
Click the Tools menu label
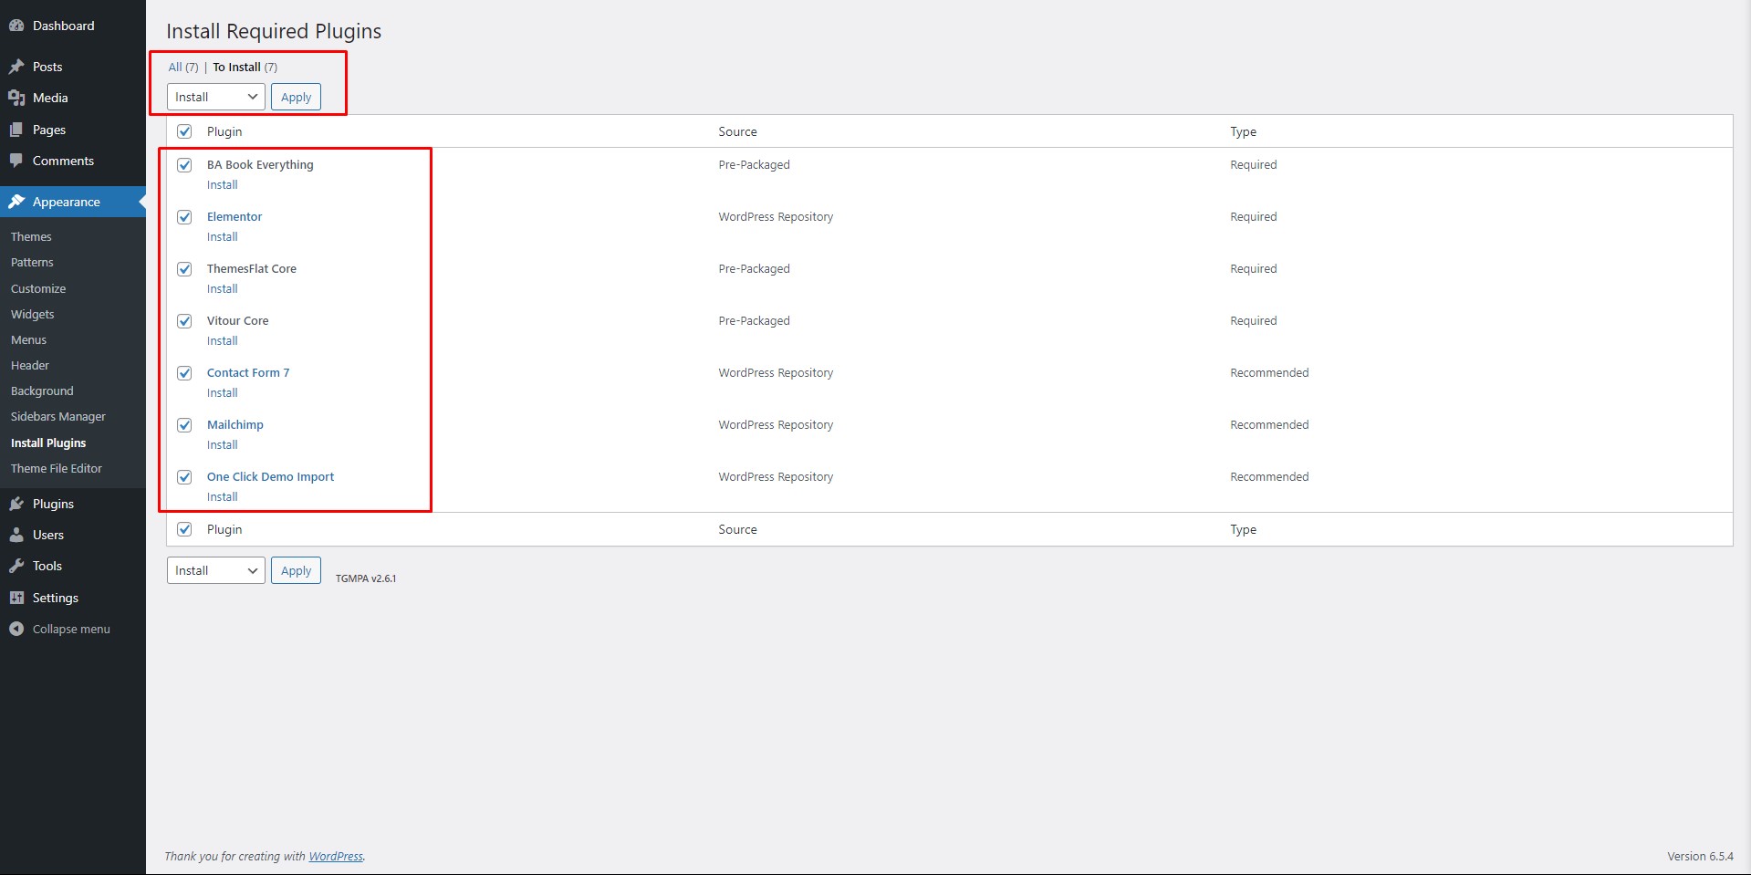point(47,566)
